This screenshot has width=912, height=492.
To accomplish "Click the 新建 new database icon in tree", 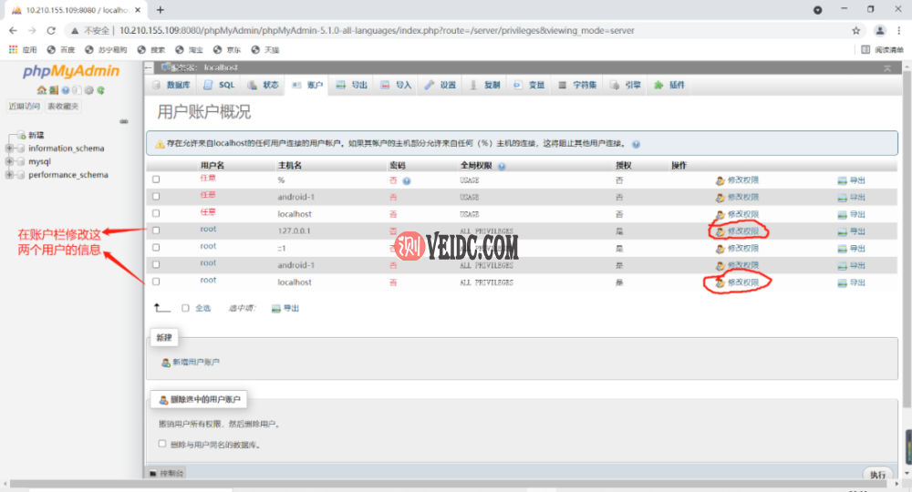I will point(21,135).
